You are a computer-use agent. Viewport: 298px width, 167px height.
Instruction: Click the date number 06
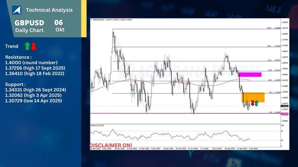pyautogui.click(x=58, y=23)
